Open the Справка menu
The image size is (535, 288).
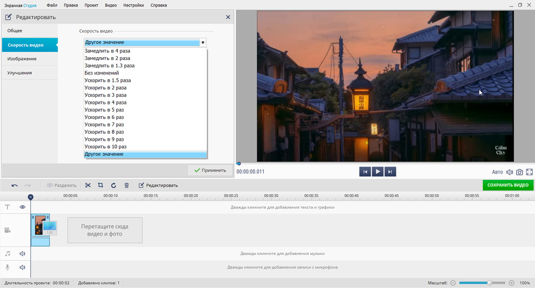159,5
